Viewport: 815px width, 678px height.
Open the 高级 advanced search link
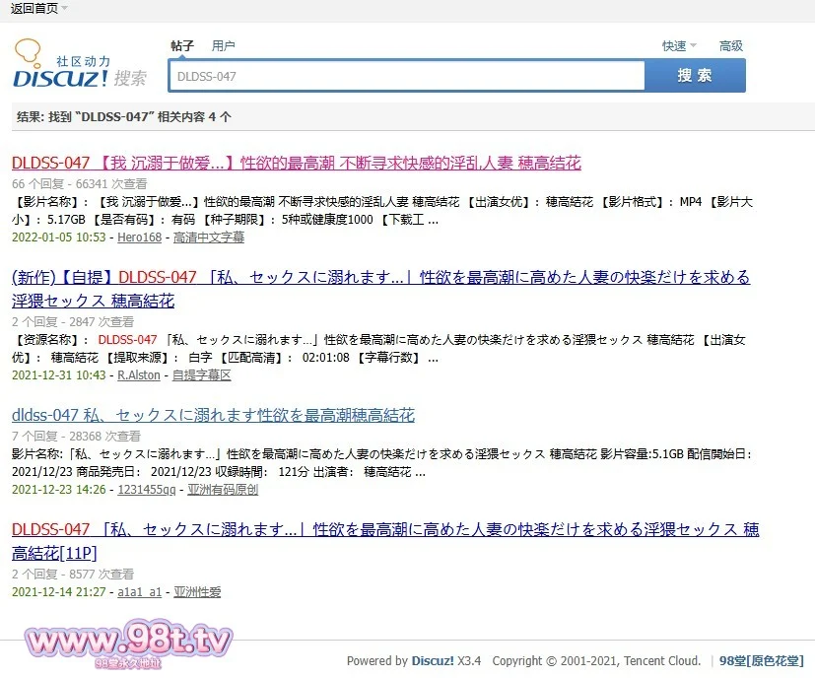pyautogui.click(x=731, y=46)
